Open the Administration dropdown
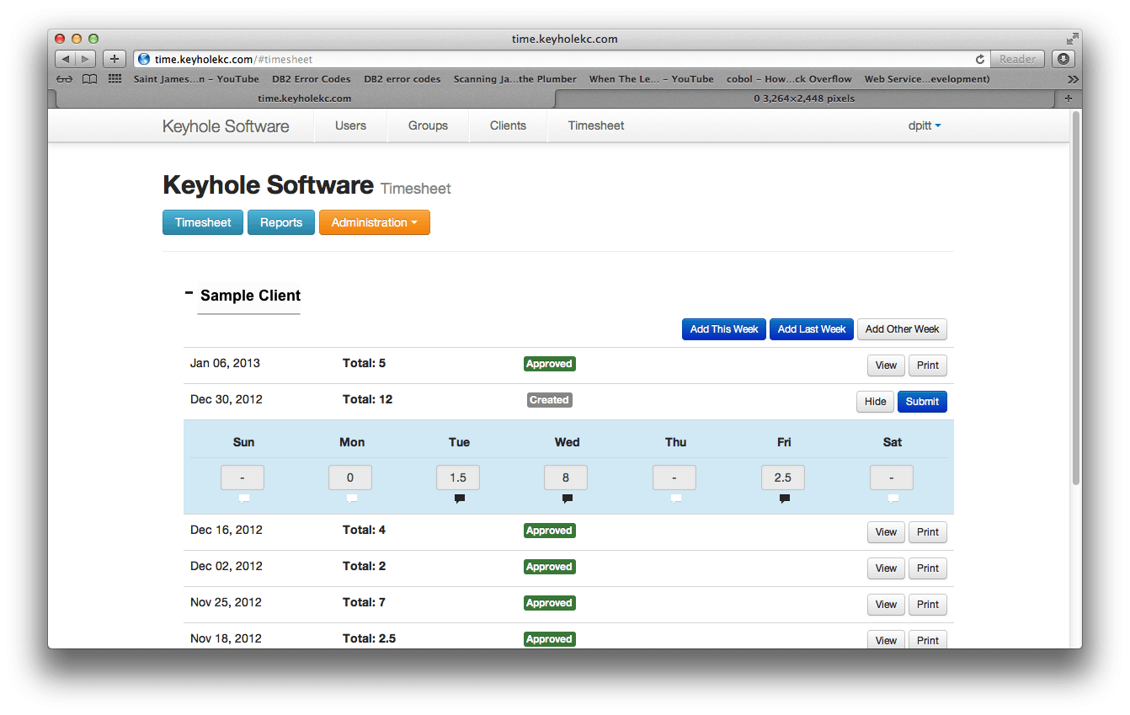 coord(374,222)
